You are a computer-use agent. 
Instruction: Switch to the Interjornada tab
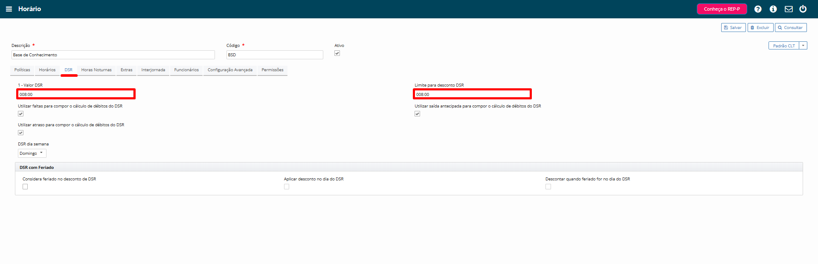[x=153, y=70]
